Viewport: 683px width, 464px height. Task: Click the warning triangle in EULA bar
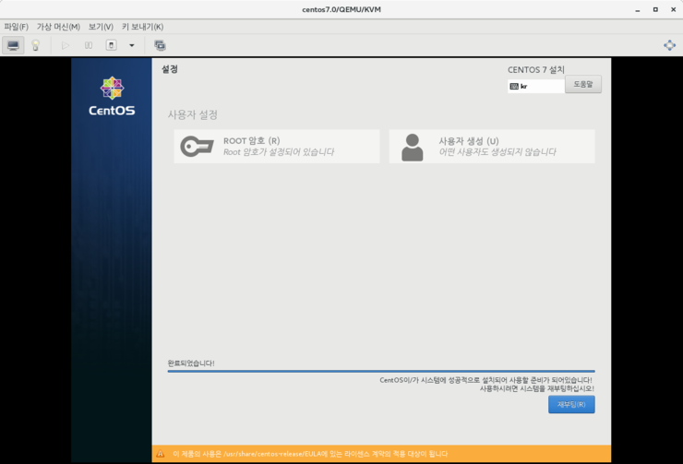[161, 454]
